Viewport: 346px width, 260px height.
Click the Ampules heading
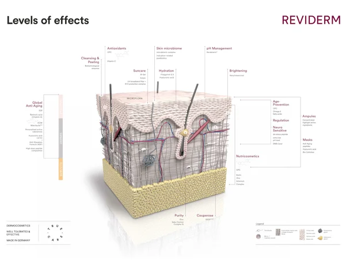click(309, 116)
